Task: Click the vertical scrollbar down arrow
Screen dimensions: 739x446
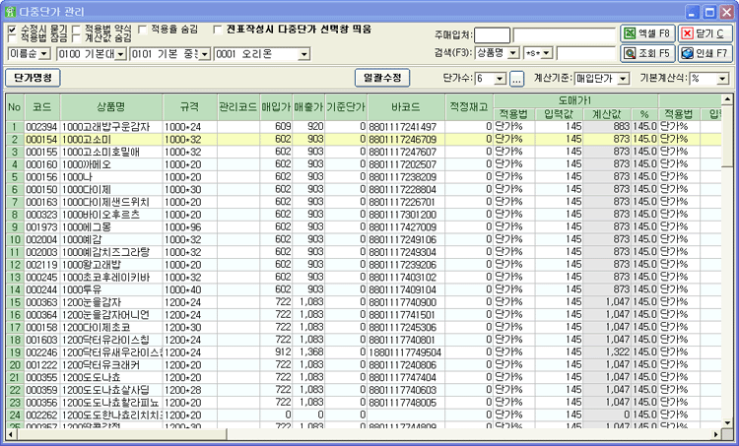Action: [727, 422]
